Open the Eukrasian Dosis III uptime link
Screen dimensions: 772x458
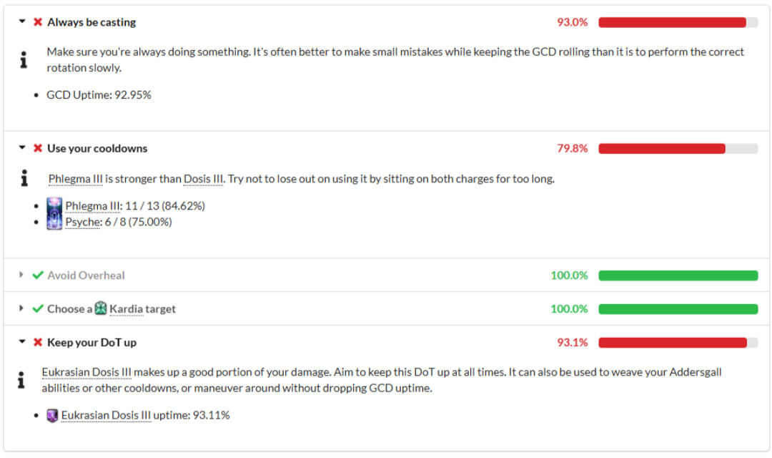[x=106, y=415]
